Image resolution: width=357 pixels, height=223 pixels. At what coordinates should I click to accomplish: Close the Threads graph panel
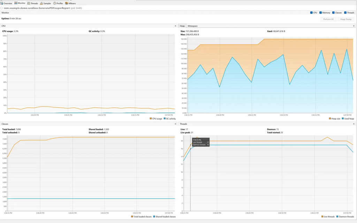click(x=354, y=124)
